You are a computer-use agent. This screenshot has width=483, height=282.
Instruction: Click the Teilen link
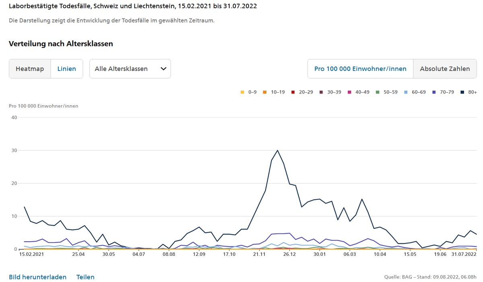pyautogui.click(x=85, y=277)
